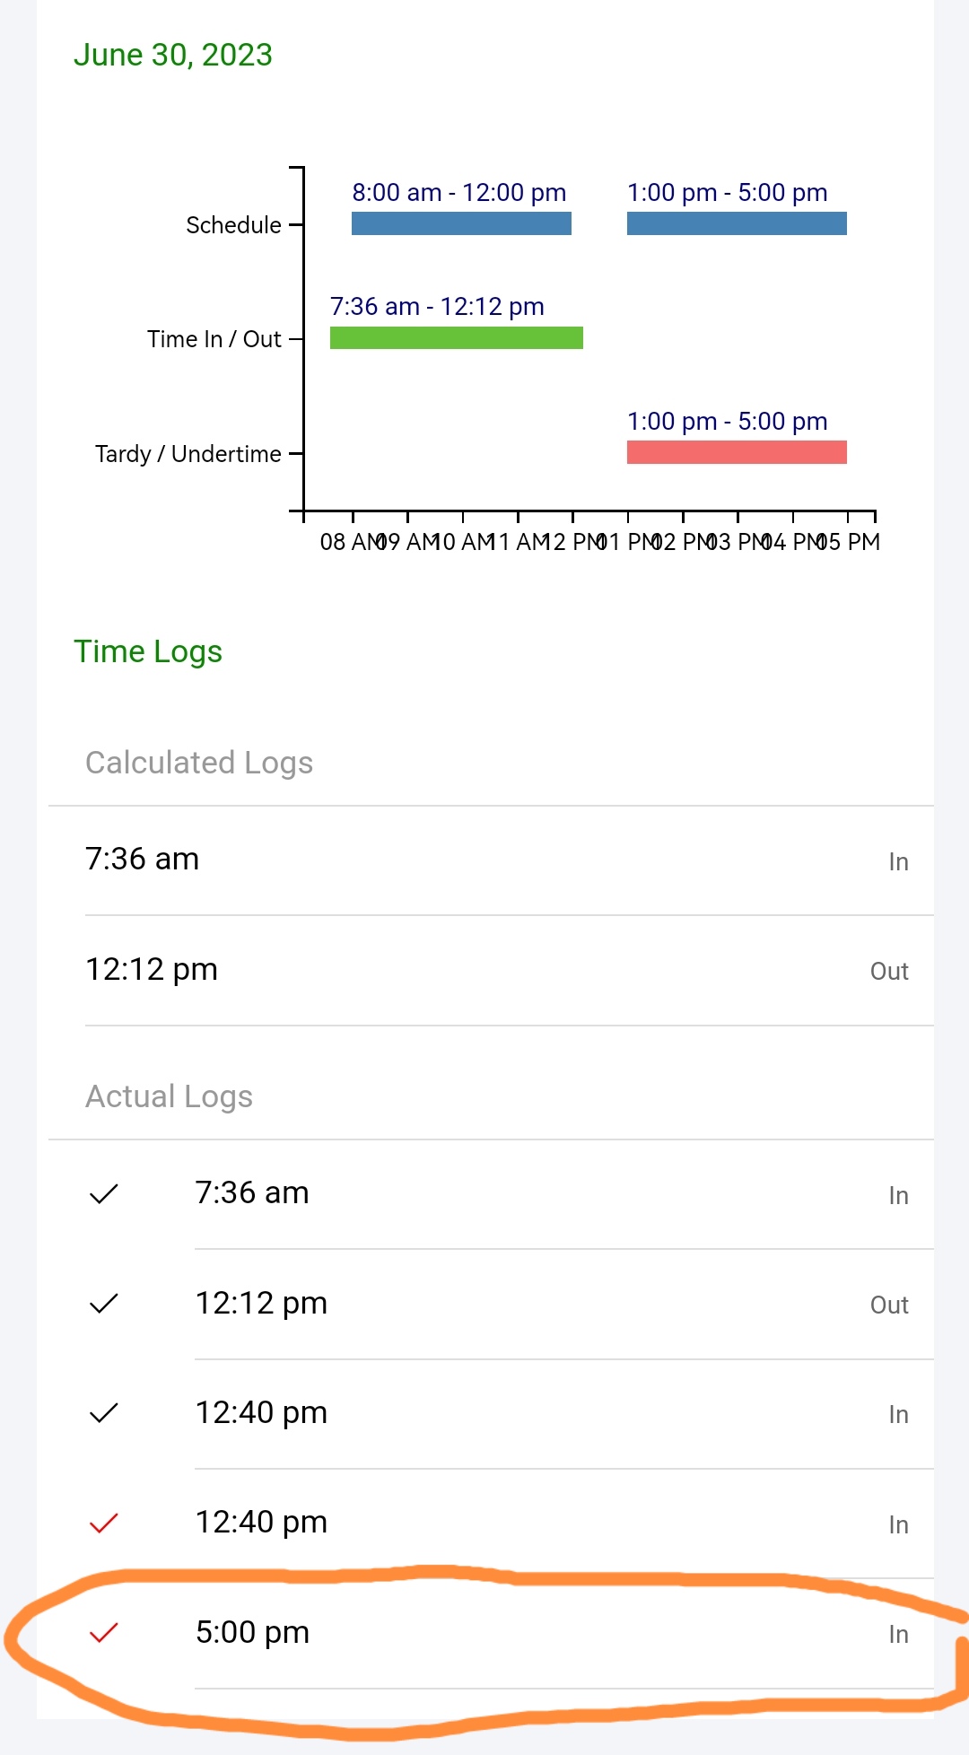The image size is (969, 1755).
Task: Click the June 30, 2023 date heading
Action: (x=173, y=56)
